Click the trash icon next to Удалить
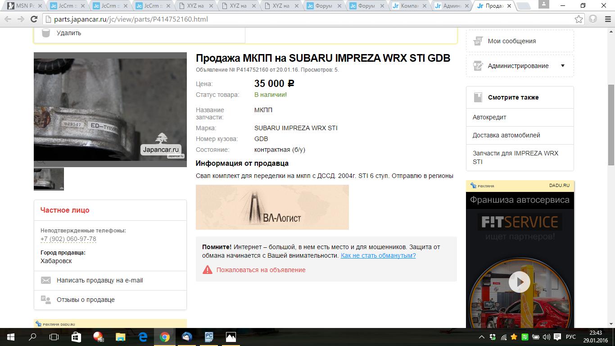 45,33
